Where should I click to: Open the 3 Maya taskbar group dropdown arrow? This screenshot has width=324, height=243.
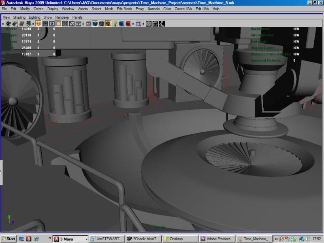point(86,239)
